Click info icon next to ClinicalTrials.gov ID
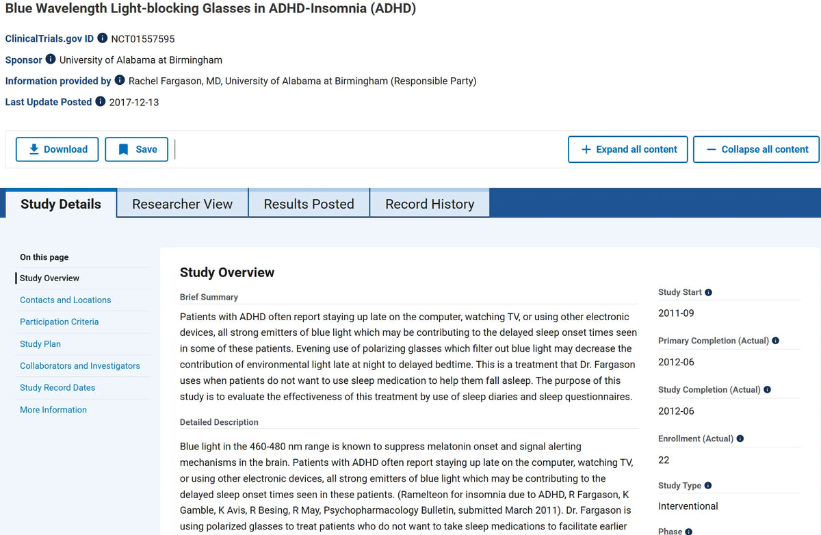 [x=103, y=38]
